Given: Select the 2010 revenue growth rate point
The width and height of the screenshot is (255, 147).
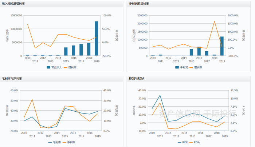Looking at the screenshot, I should click(27, 24).
